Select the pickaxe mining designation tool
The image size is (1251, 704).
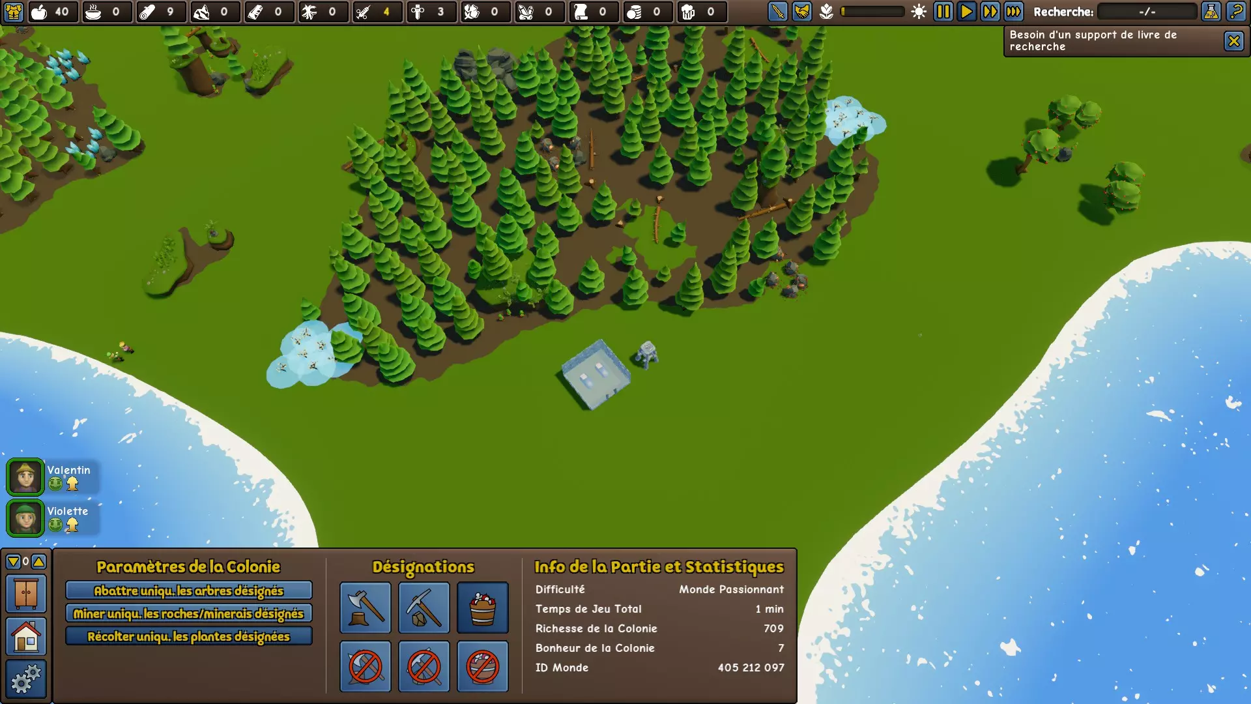coord(424,608)
